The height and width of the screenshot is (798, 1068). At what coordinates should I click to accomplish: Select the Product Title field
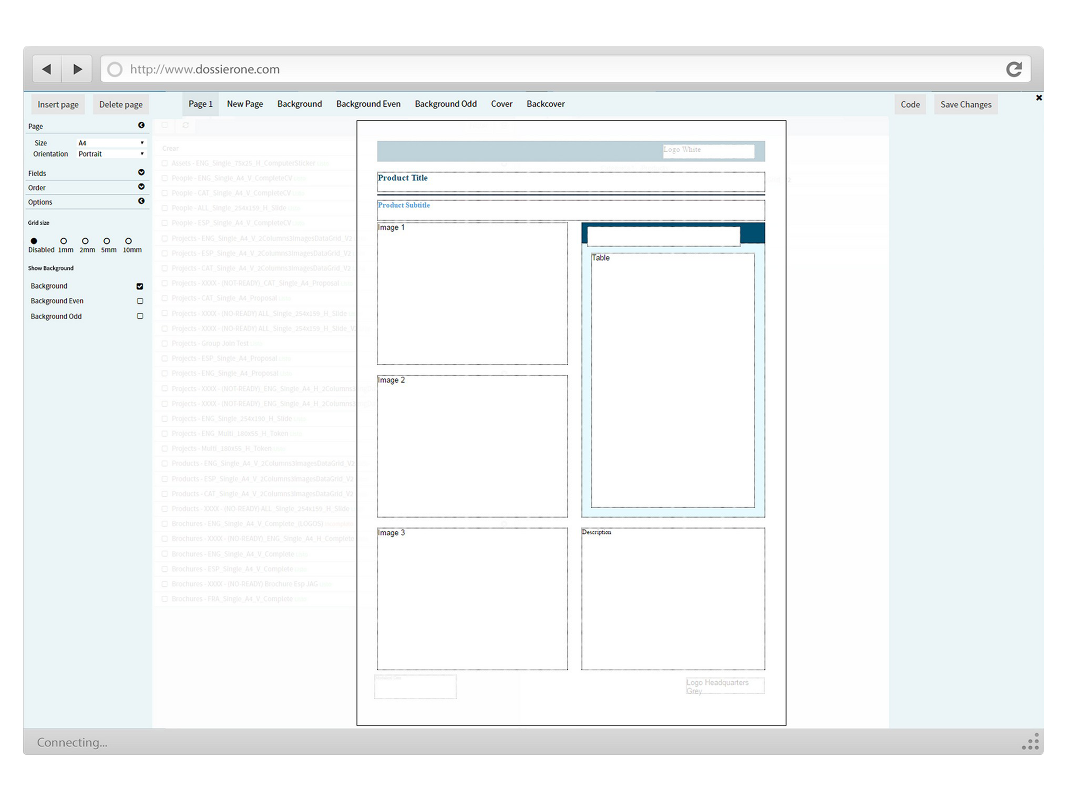571,182
